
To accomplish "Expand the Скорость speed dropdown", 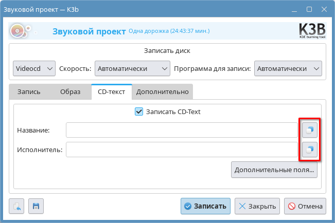I will tap(133, 68).
